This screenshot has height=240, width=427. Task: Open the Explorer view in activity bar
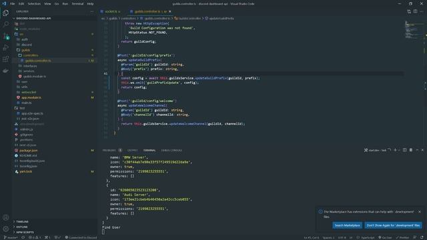(x=6, y=13)
